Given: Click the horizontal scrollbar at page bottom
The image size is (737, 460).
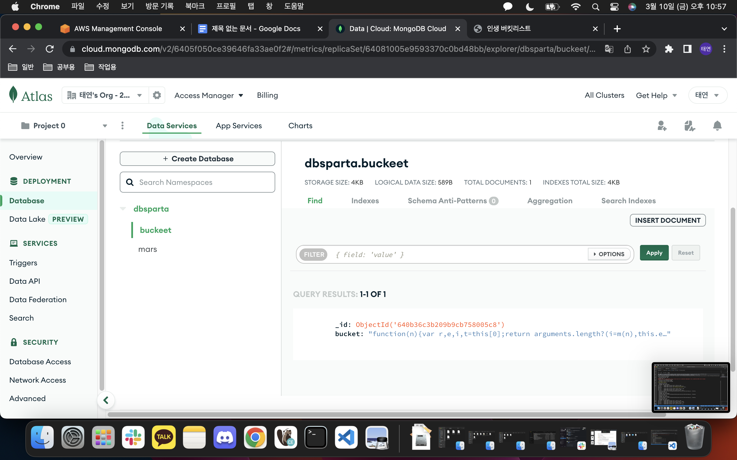Looking at the screenshot, I should (x=387, y=415).
